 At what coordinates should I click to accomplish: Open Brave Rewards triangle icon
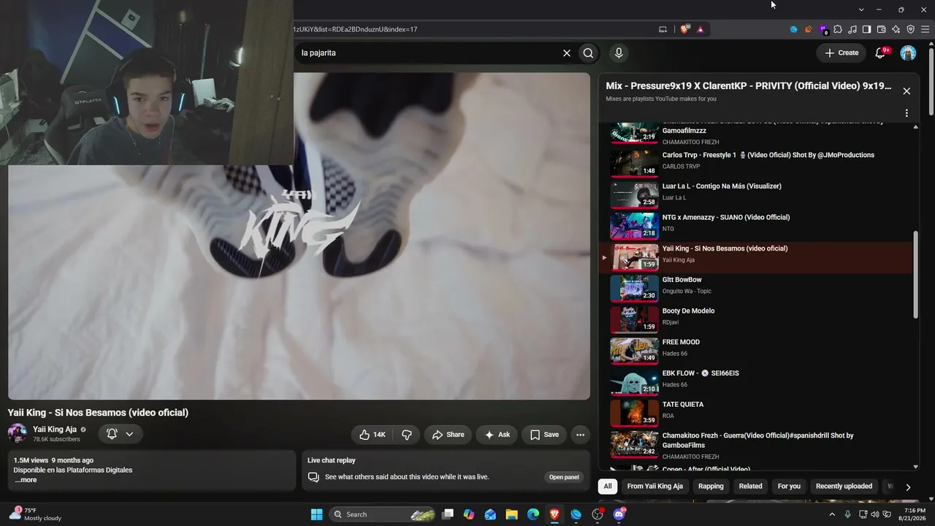click(701, 29)
